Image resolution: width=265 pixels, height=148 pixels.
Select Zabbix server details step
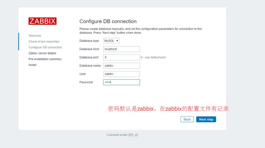pyautogui.click(x=42, y=53)
